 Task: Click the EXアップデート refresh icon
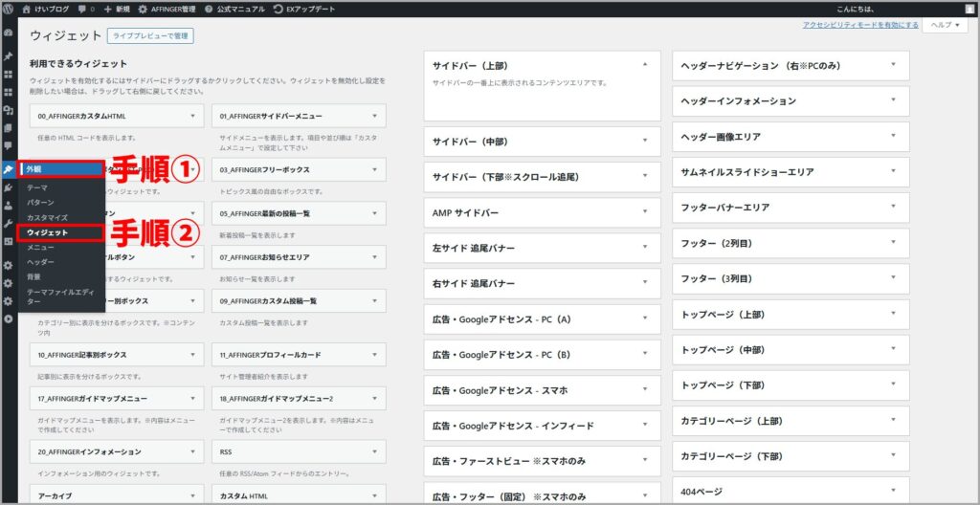click(x=278, y=9)
